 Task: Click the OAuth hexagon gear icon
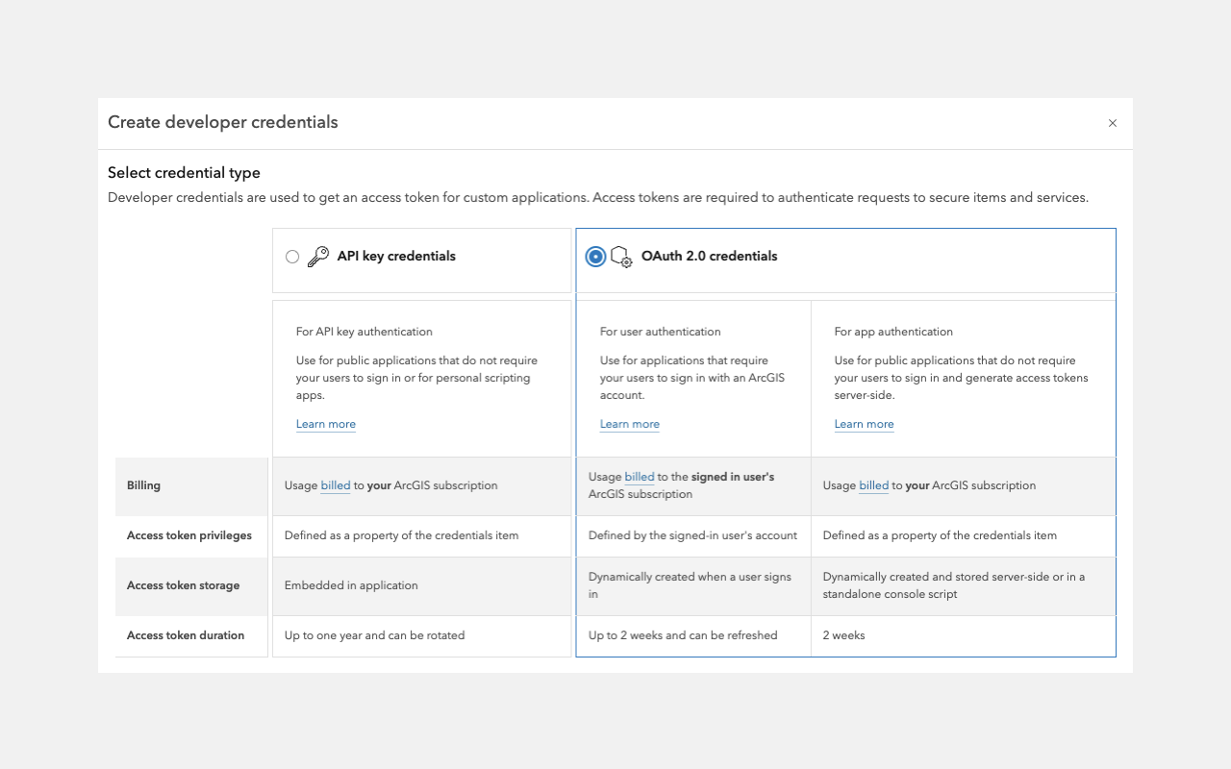621,257
